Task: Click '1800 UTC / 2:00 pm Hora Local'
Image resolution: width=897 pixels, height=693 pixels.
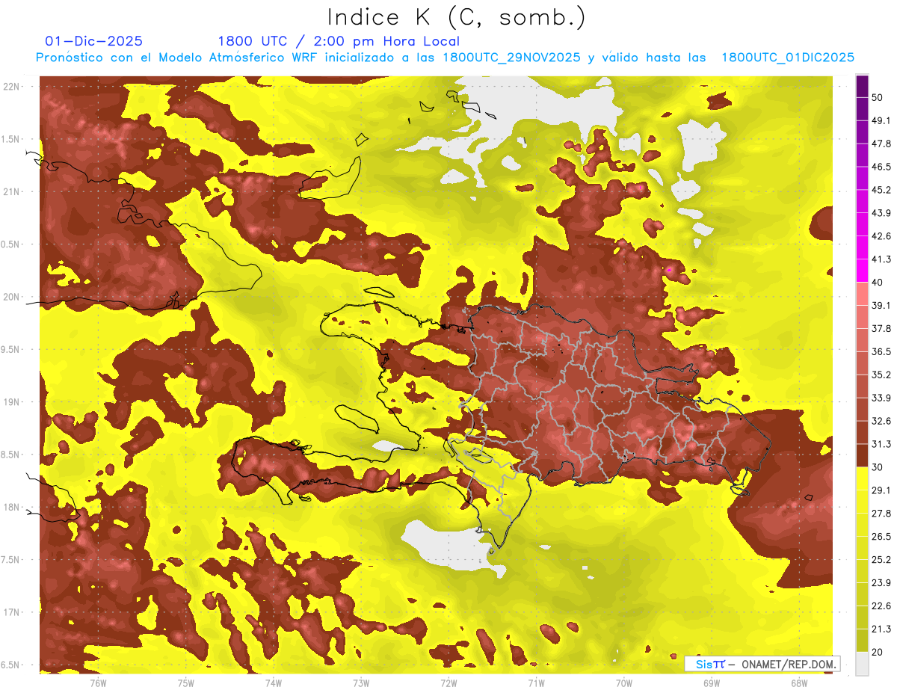Action: [339, 41]
